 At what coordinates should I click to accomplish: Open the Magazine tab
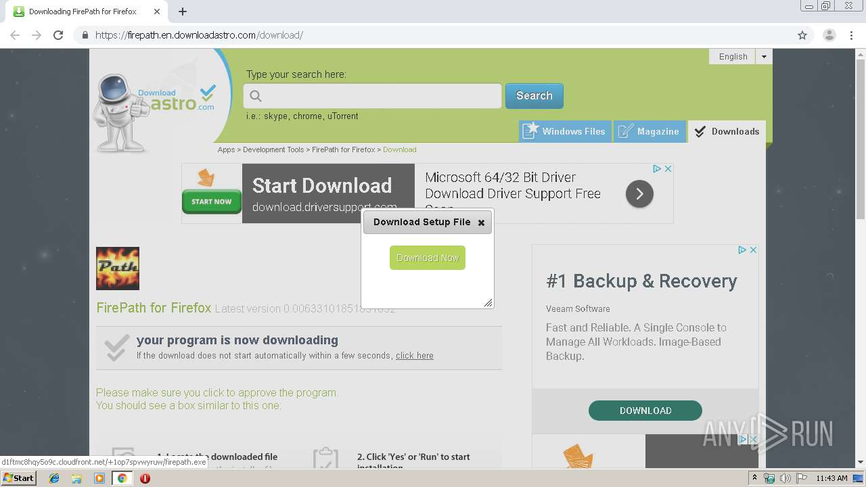[x=649, y=131]
